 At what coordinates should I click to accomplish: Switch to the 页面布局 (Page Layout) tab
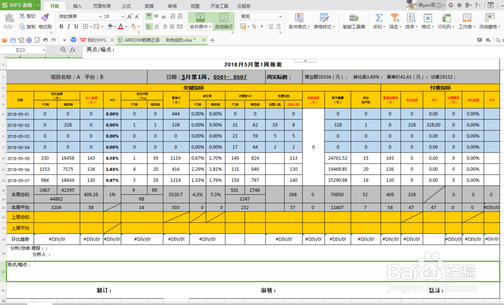click(102, 6)
